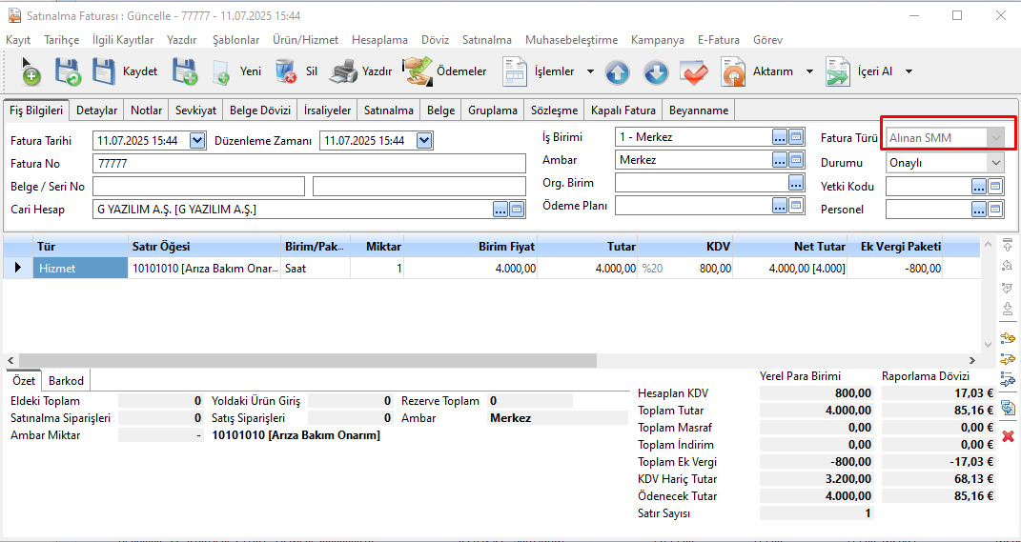The width and height of the screenshot is (1021, 542).
Task: Open the Fatura Tarihi date dropdown
Action: tap(197, 141)
